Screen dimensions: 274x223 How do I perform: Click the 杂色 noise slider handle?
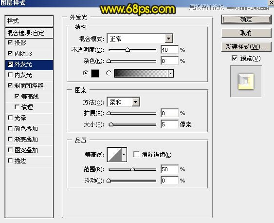109,61
